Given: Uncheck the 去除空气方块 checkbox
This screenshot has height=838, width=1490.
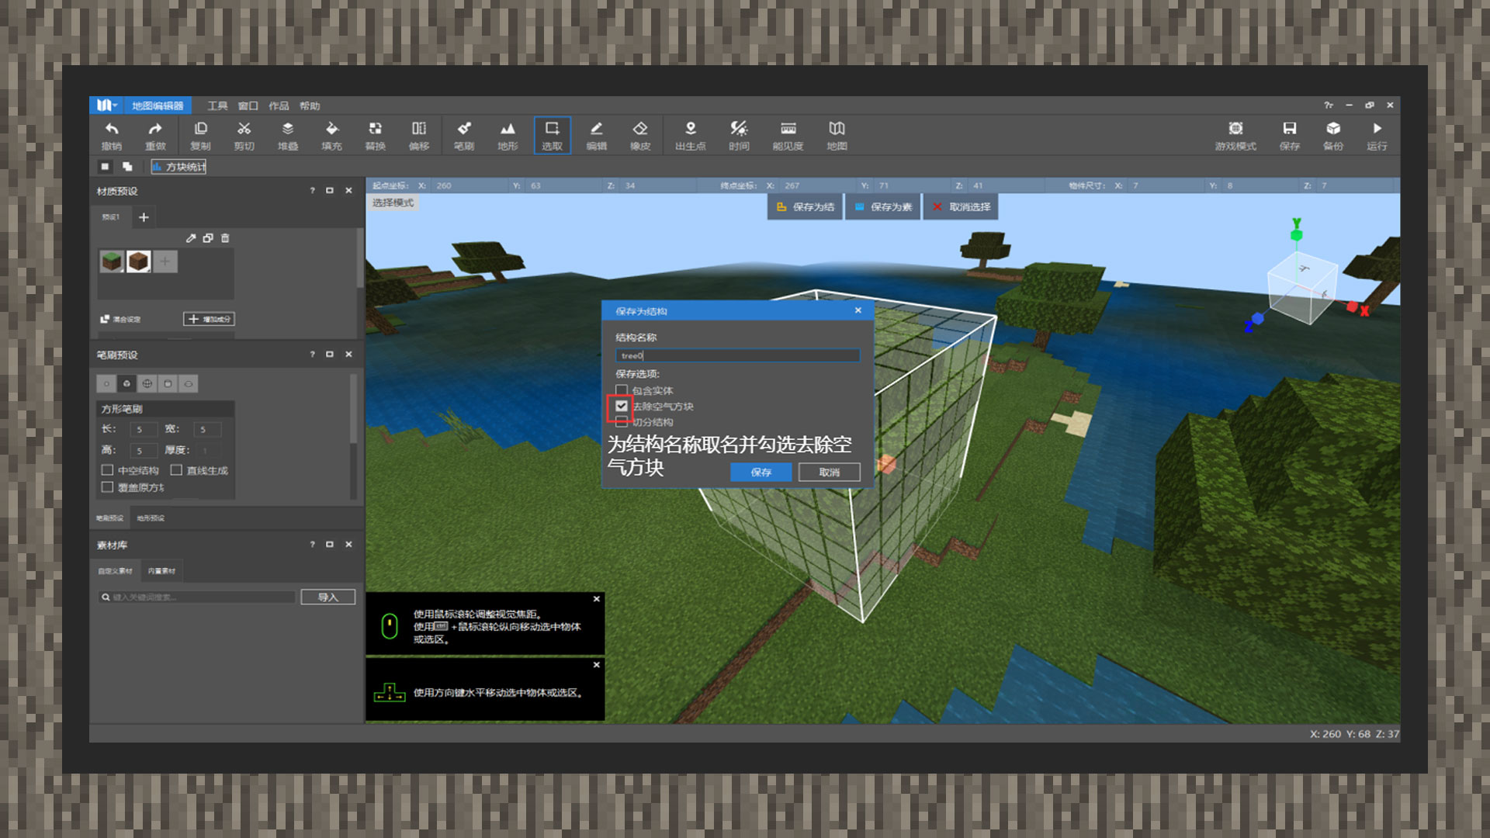Looking at the screenshot, I should 622,406.
